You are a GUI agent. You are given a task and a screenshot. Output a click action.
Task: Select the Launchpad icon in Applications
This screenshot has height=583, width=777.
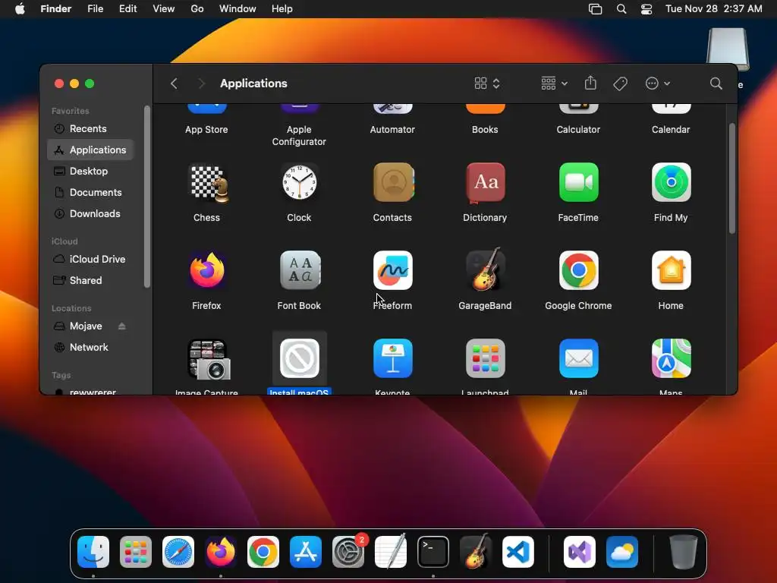(485, 358)
